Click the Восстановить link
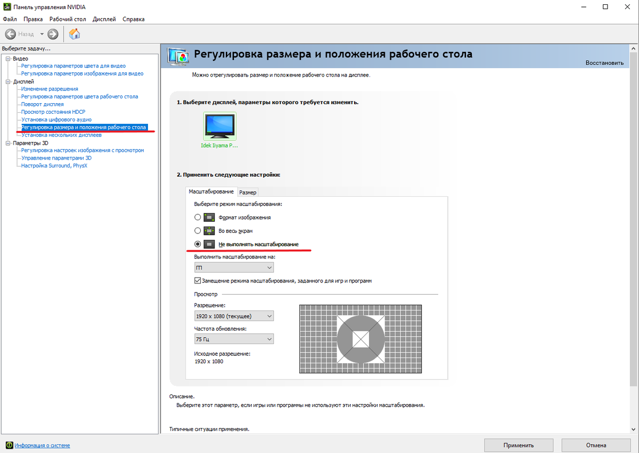Image resolution: width=639 pixels, height=453 pixels. pyautogui.click(x=604, y=63)
